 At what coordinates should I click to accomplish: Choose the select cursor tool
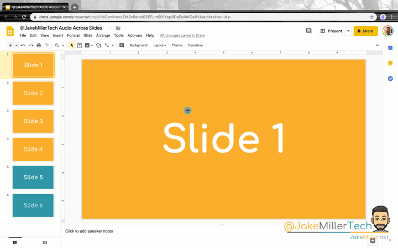coord(72,45)
